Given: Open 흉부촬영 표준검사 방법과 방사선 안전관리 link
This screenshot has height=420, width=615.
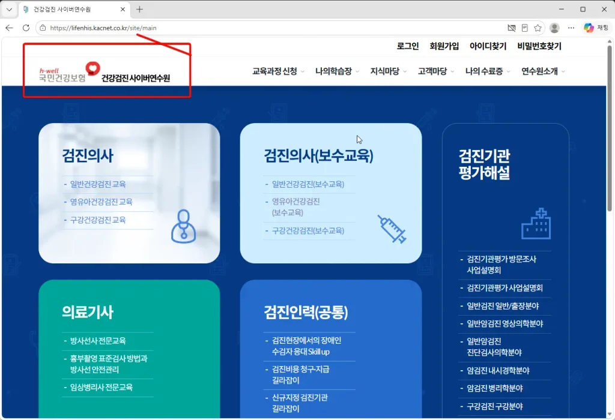Looking at the screenshot, I should coord(109,364).
